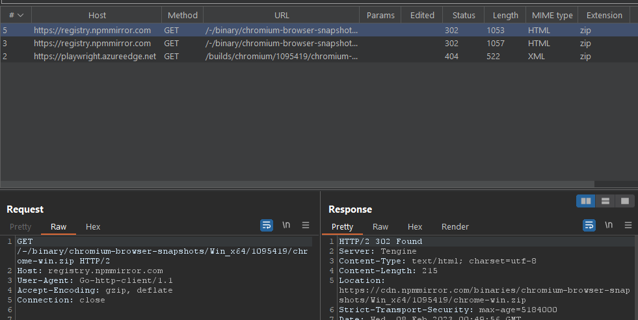Select the Response Raw tab

[x=380, y=227]
